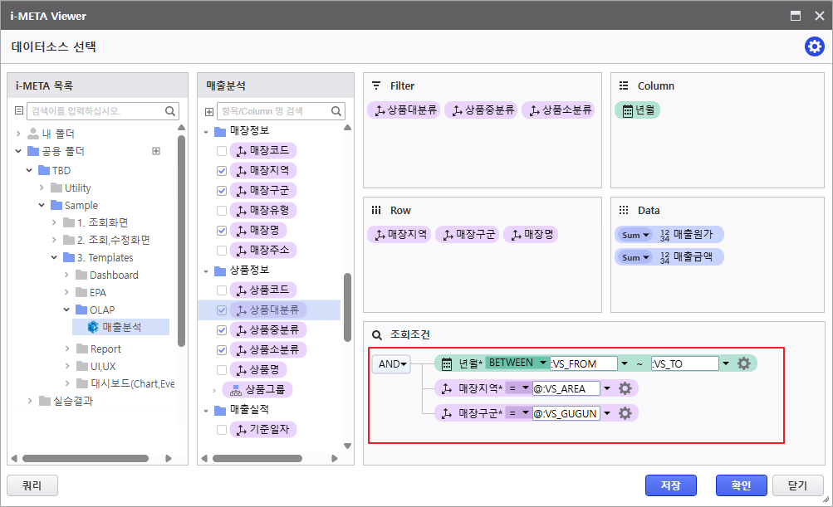833x507 pixels.
Task: Open the AND operator dropdown
Action: pyautogui.click(x=391, y=363)
